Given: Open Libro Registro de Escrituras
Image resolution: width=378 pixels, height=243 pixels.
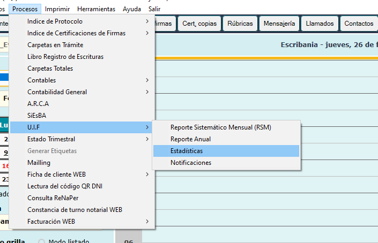Looking at the screenshot, I should (x=65, y=57).
